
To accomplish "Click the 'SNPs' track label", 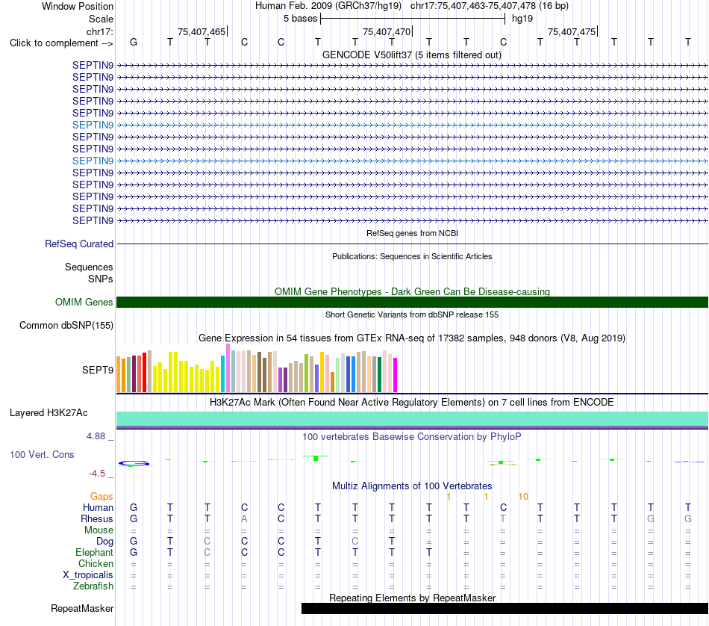I will 101,279.
